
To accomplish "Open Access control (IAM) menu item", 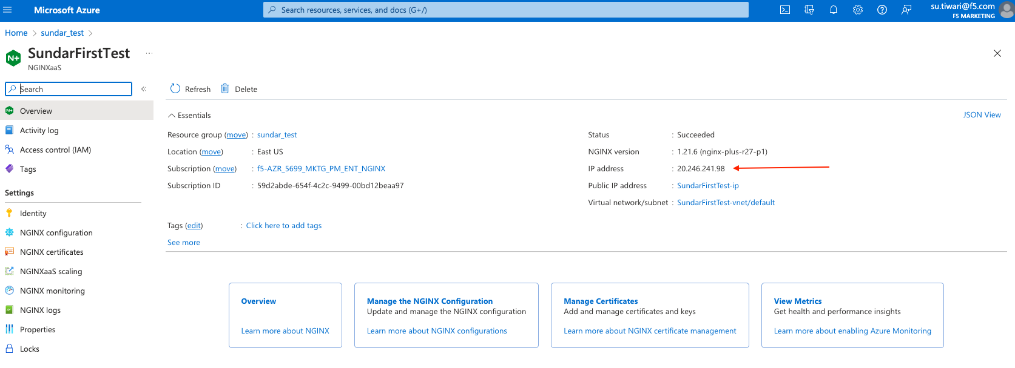I will 55,150.
